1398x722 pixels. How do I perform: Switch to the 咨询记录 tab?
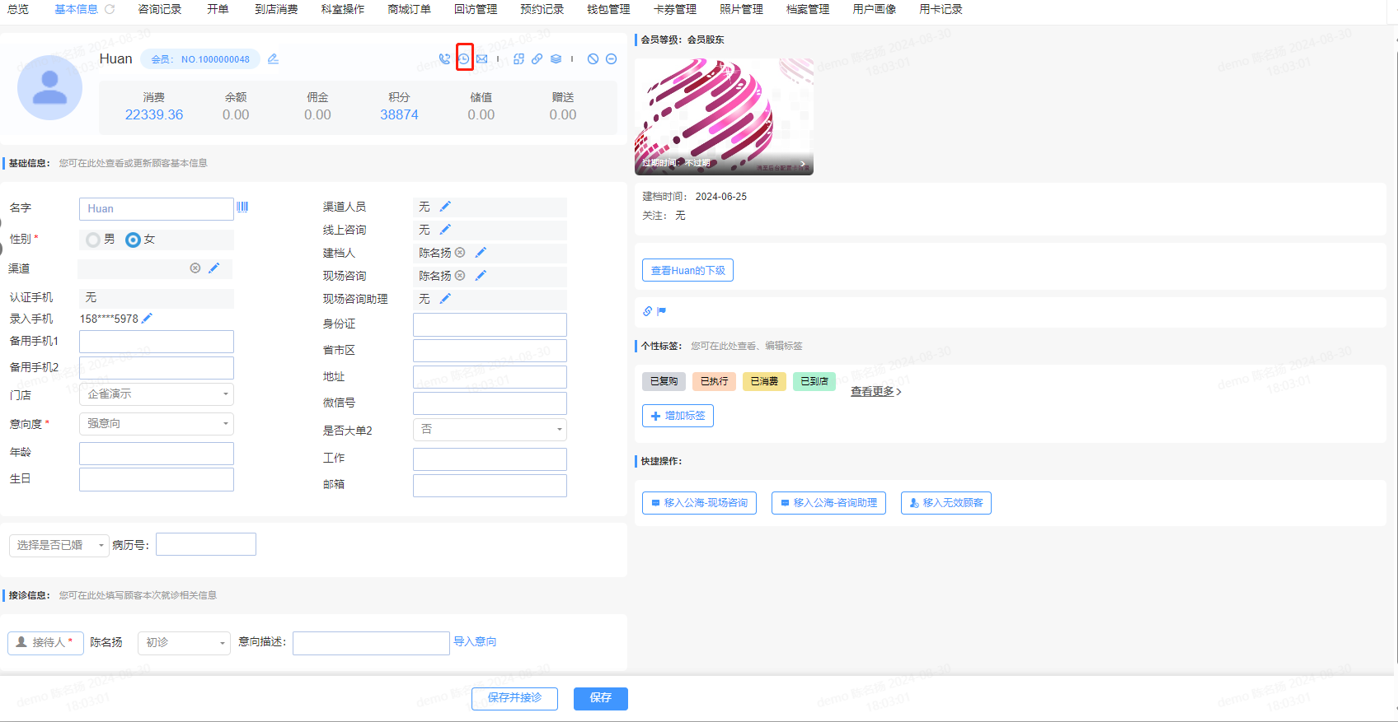point(159,9)
